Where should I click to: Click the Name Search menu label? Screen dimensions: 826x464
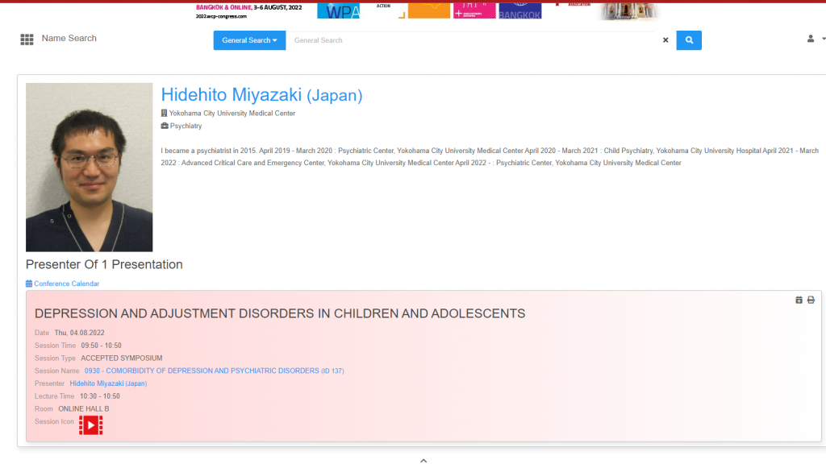pyautogui.click(x=69, y=39)
